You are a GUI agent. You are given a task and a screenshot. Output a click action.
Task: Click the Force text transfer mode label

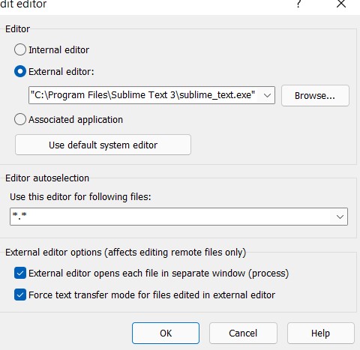point(151,295)
